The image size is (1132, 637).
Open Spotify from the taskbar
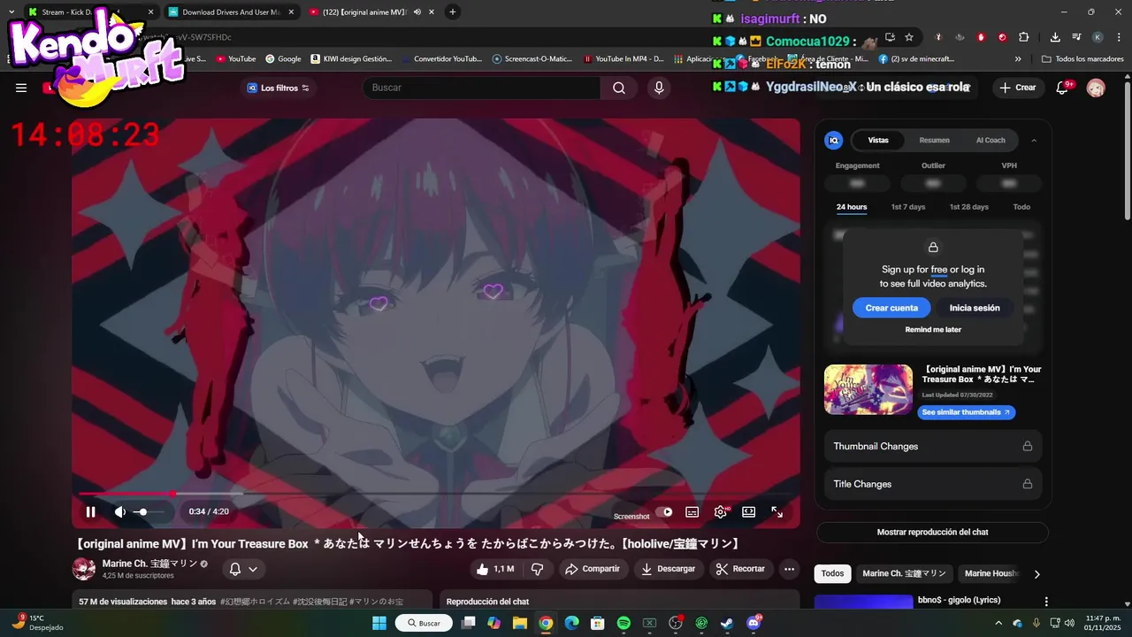pos(623,623)
